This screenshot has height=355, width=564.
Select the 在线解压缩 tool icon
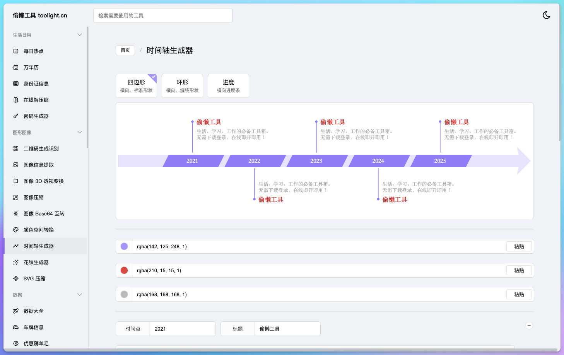15,100
